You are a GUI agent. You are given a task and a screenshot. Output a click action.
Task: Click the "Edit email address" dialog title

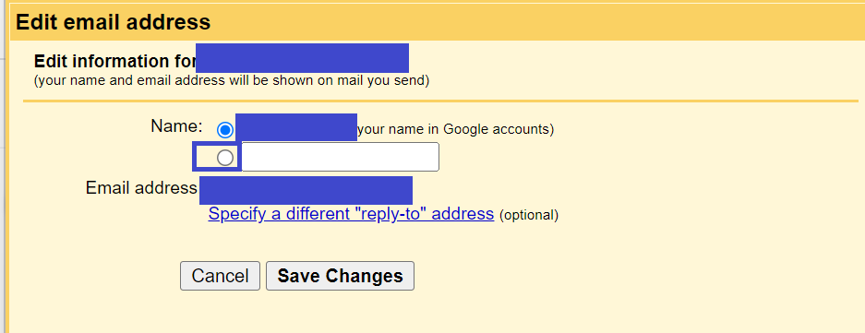click(x=114, y=22)
